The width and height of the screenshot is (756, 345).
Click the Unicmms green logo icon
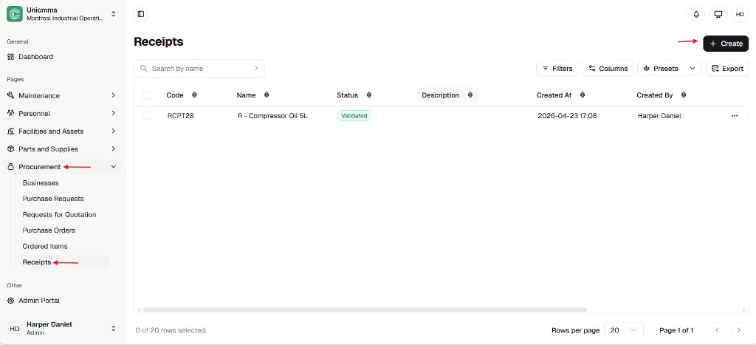[x=15, y=14]
